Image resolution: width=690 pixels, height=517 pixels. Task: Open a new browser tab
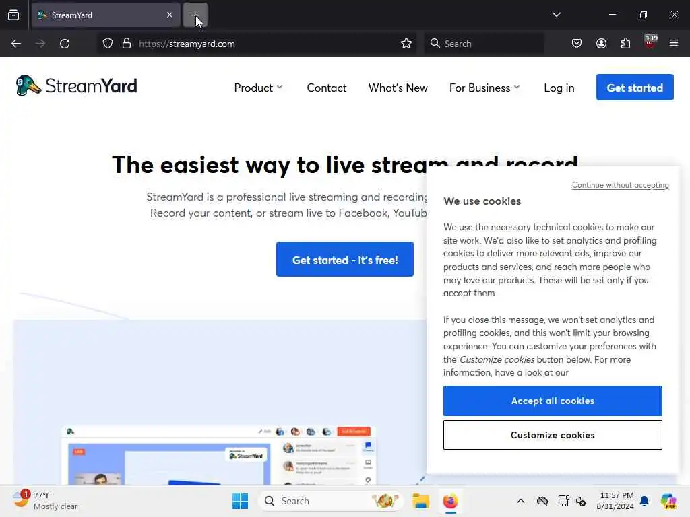coord(195,15)
